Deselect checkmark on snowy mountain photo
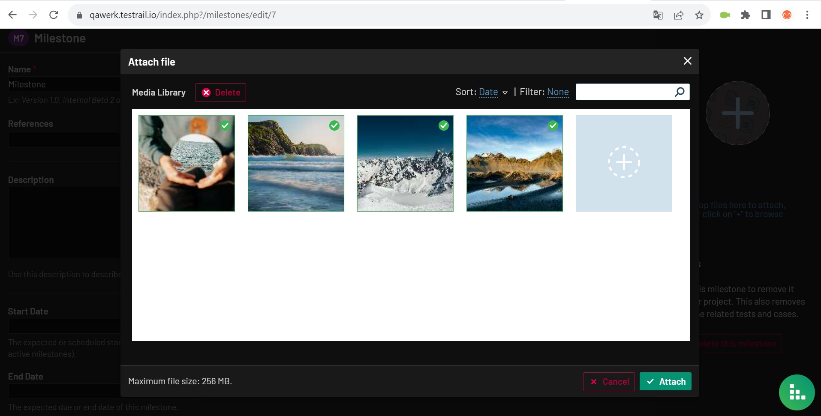This screenshot has width=821, height=416. point(444,126)
